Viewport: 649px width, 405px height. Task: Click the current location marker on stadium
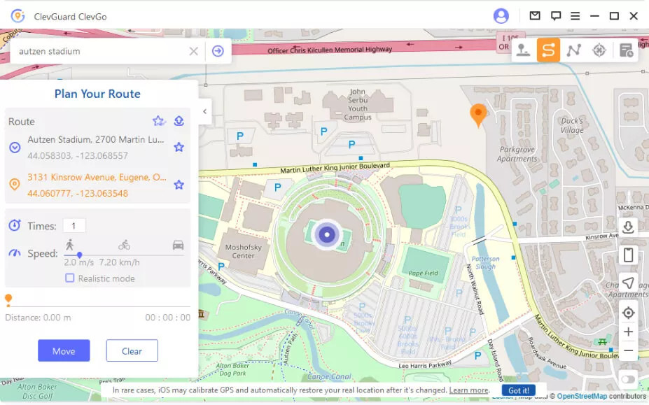tap(327, 234)
